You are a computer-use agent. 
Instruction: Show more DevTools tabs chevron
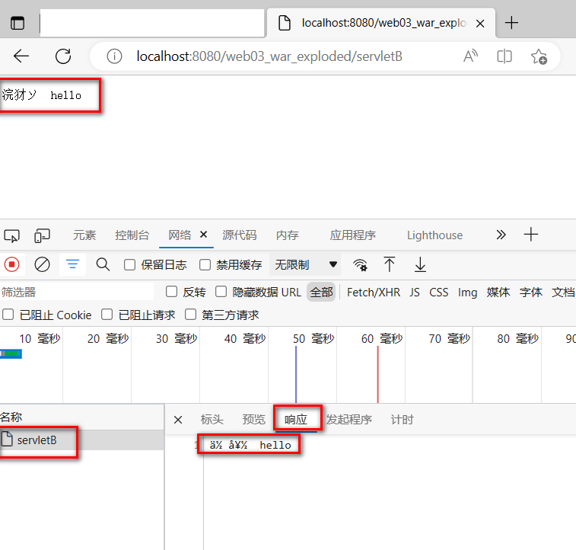pyautogui.click(x=501, y=235)
